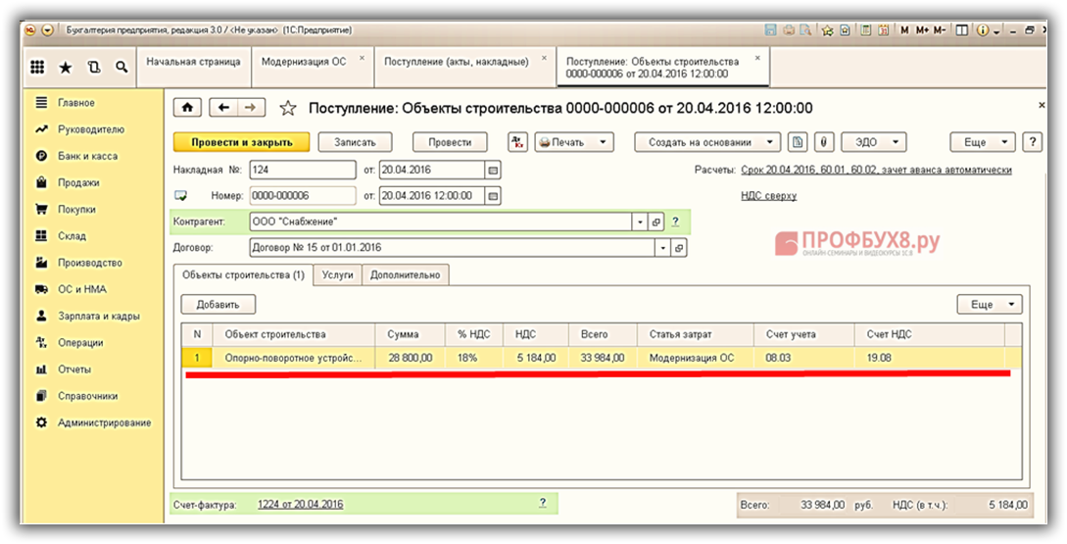Screen dimensions: 1067x544
Task: Open the Услуги tab
Action: point(337,275)
